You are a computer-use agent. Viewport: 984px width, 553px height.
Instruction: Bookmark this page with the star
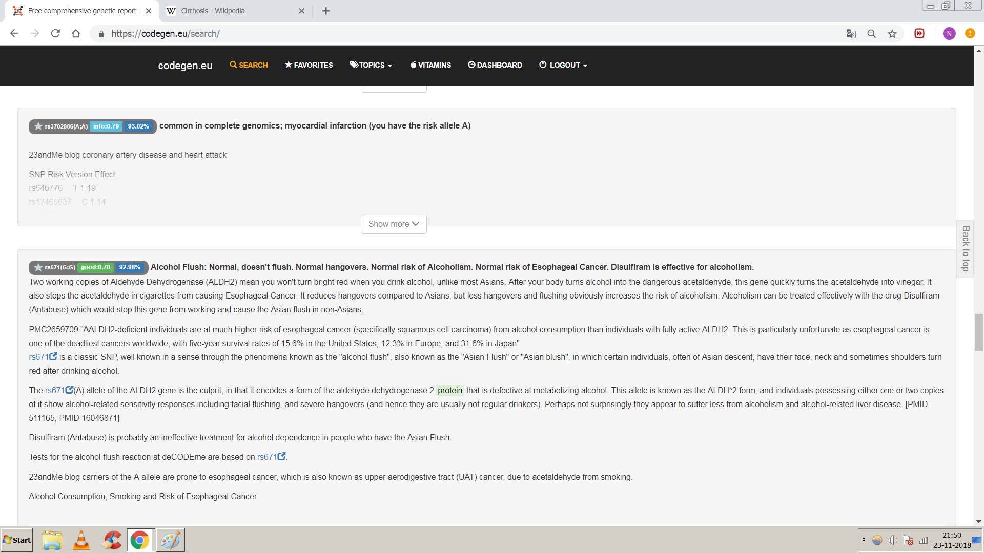[892, 34]
